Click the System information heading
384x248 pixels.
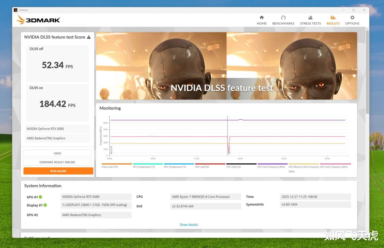[43, 186]
